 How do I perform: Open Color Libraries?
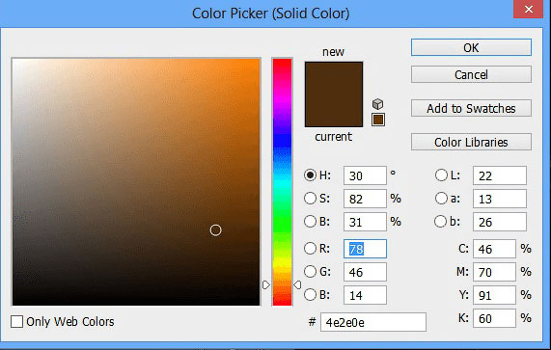point(471,142)
